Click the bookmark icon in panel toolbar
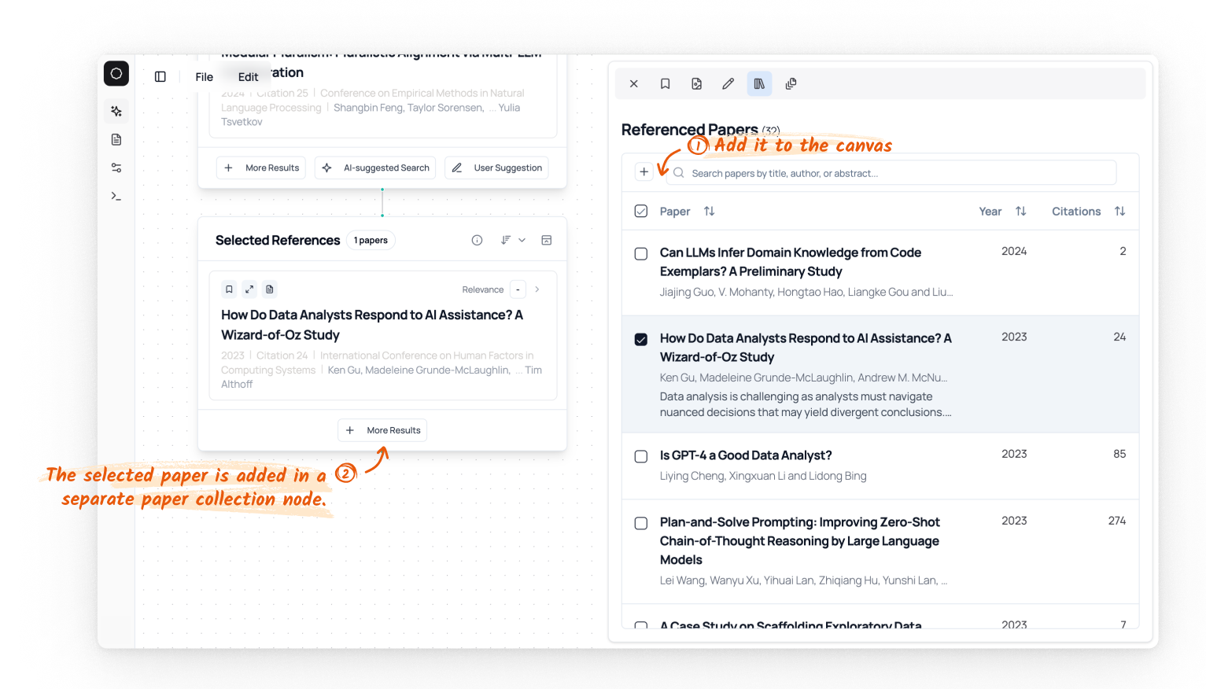This screenshot has height=689, width=1206. pyautogui.click(x=665, y=84)
